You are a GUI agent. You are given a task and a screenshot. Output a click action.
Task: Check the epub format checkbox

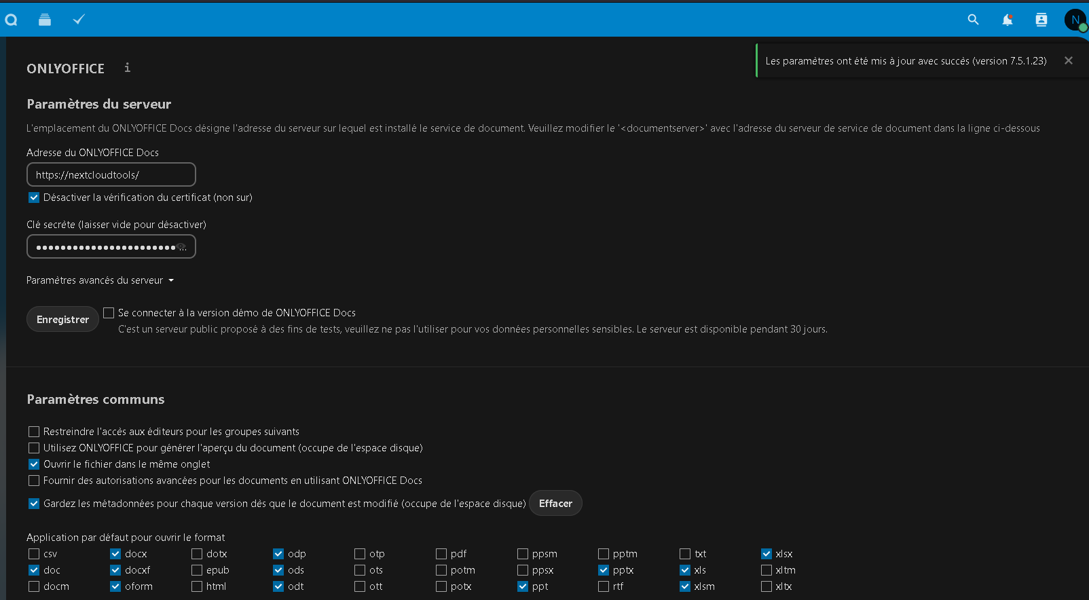coord(197,570)
